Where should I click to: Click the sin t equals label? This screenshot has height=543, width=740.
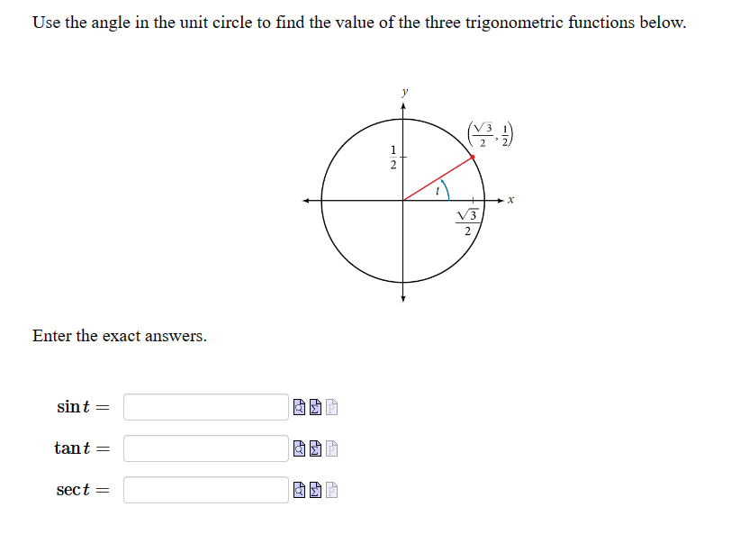[82, 407]
